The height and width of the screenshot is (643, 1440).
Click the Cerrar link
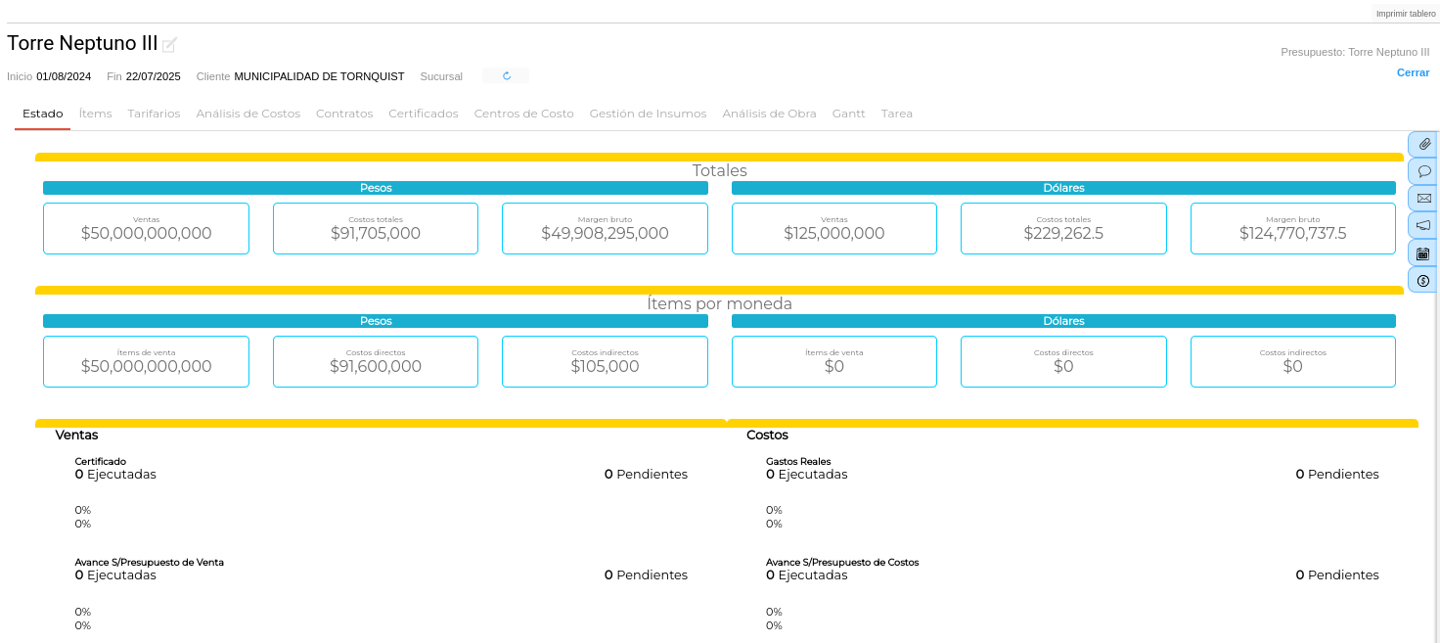[1413, 72]
